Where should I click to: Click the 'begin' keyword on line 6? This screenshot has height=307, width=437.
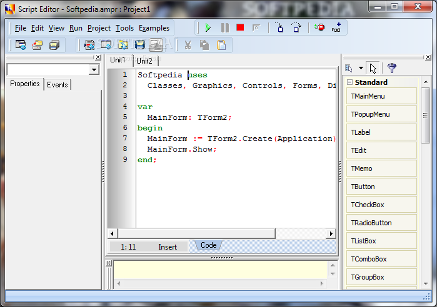(150, 128)
